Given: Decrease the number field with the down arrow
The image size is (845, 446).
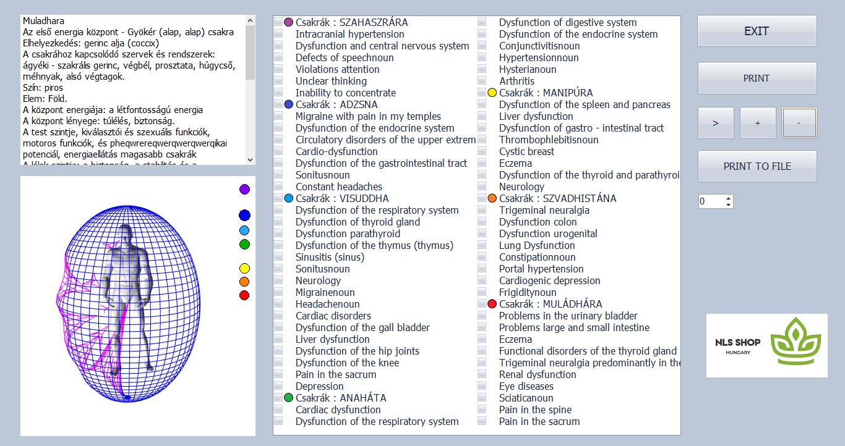Looking at the screenshot, I should point(728,204).
